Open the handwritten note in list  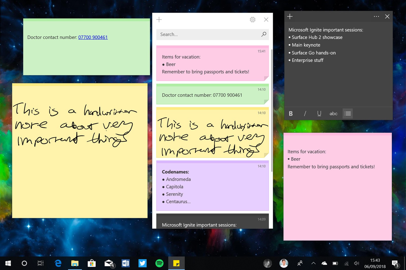click(212, 133)
